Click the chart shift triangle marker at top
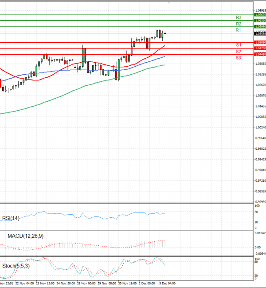Viewport: 266px width, 288px height. (168, 2)
